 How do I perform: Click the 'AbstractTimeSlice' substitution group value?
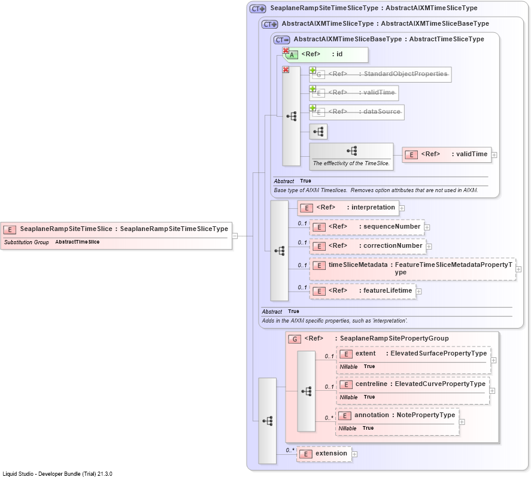[78, 242]
